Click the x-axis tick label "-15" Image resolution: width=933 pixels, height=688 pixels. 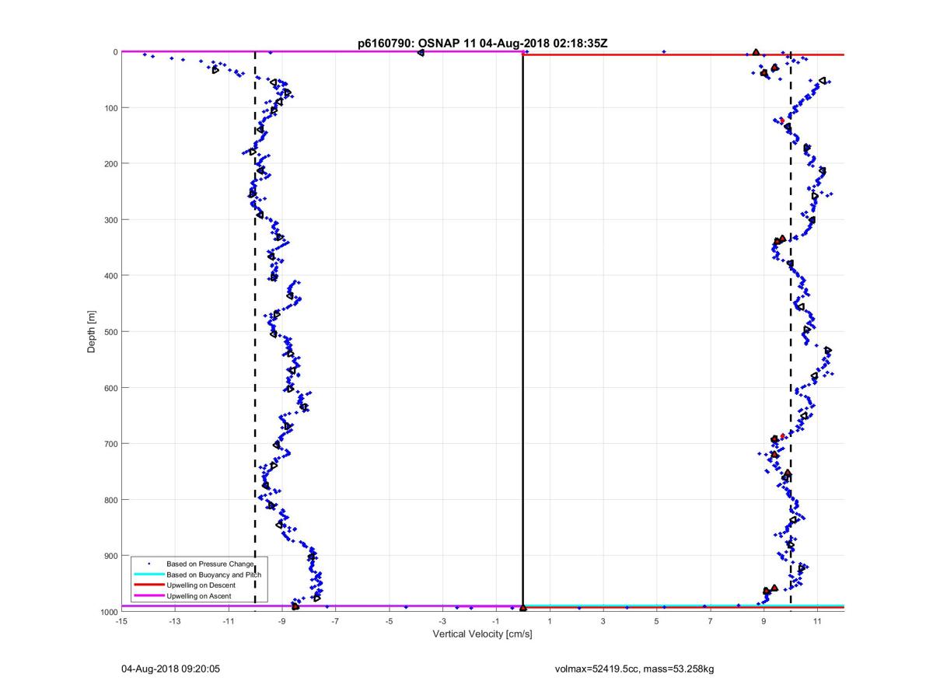click(121, 622)
